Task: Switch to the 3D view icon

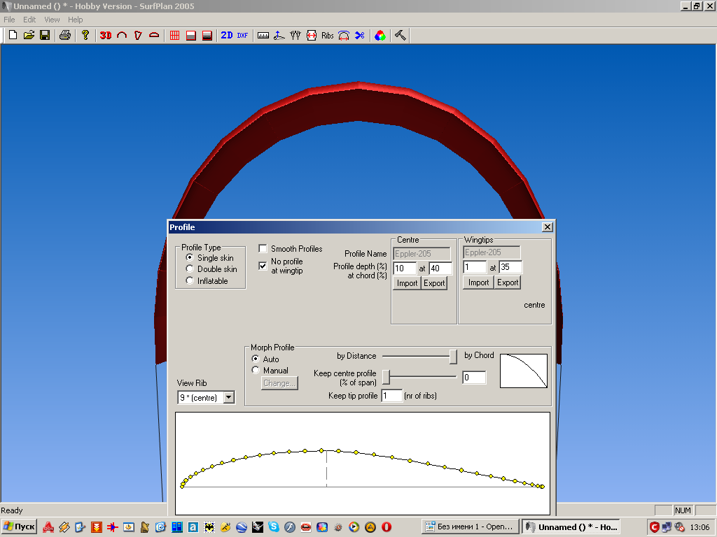Action: click(106, 35)
